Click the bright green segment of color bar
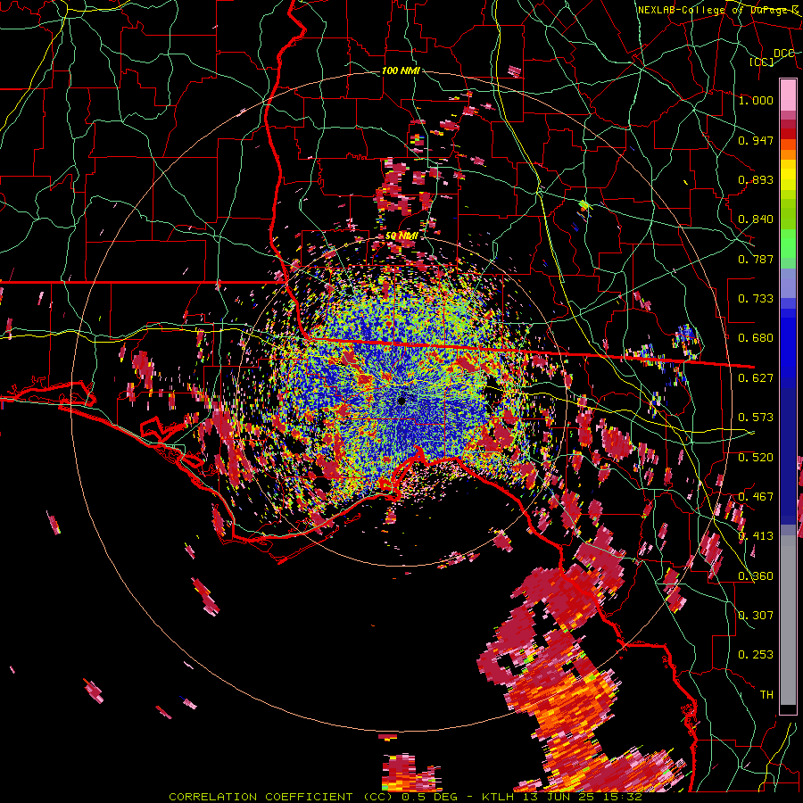Screen dimensions: 803x803 [788, 244]
